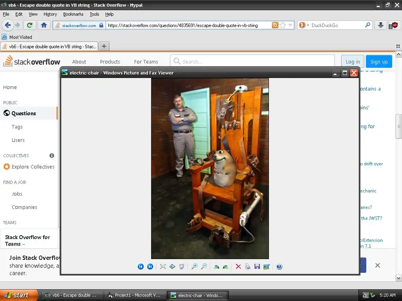The height and width of the screenshot is (301, 402).
Task: Open the uBlock extension icon
Action: (x=393, y=25)
